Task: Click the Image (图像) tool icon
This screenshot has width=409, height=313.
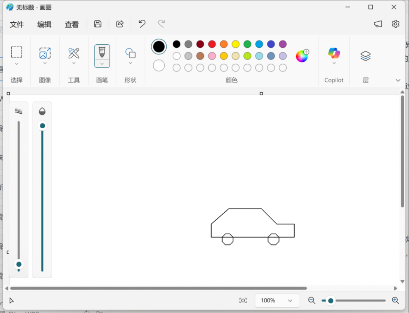Action: (x=45, y=53)
